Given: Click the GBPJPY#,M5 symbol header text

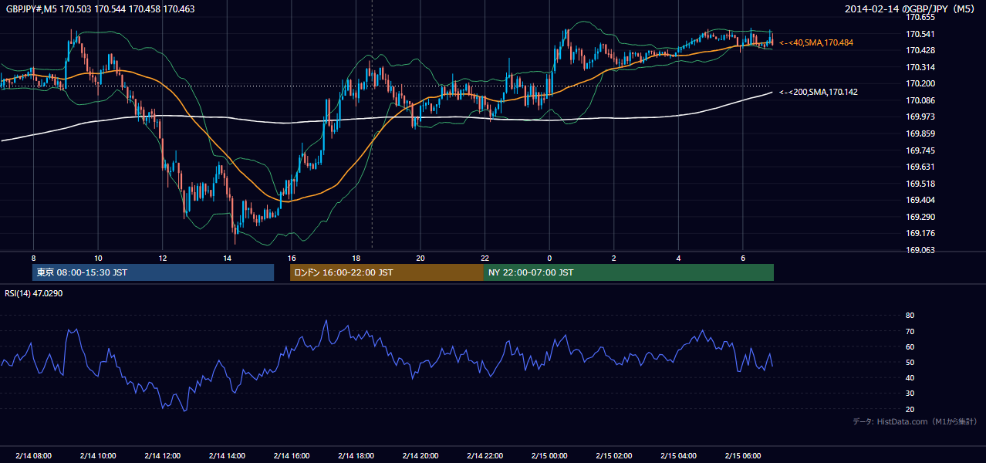Looking at the screenshot, I should coord(101,8).
